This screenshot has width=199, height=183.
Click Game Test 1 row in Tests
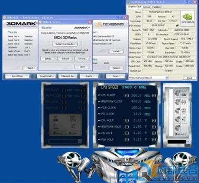(20, 36)
